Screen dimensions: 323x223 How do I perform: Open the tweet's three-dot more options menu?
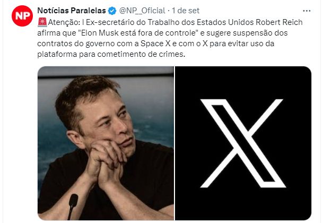tap(307, 11)
